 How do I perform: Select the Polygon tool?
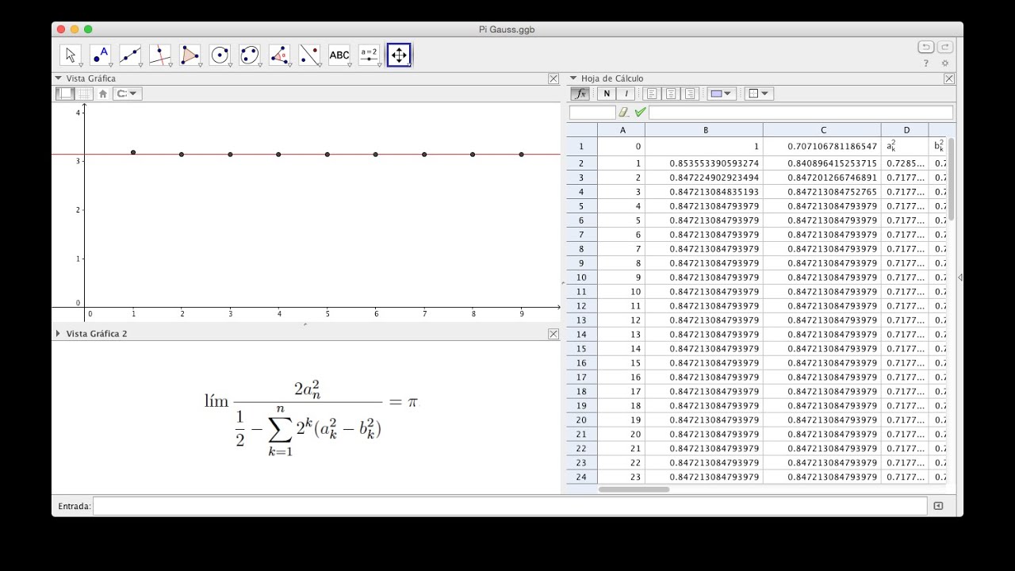190,55
